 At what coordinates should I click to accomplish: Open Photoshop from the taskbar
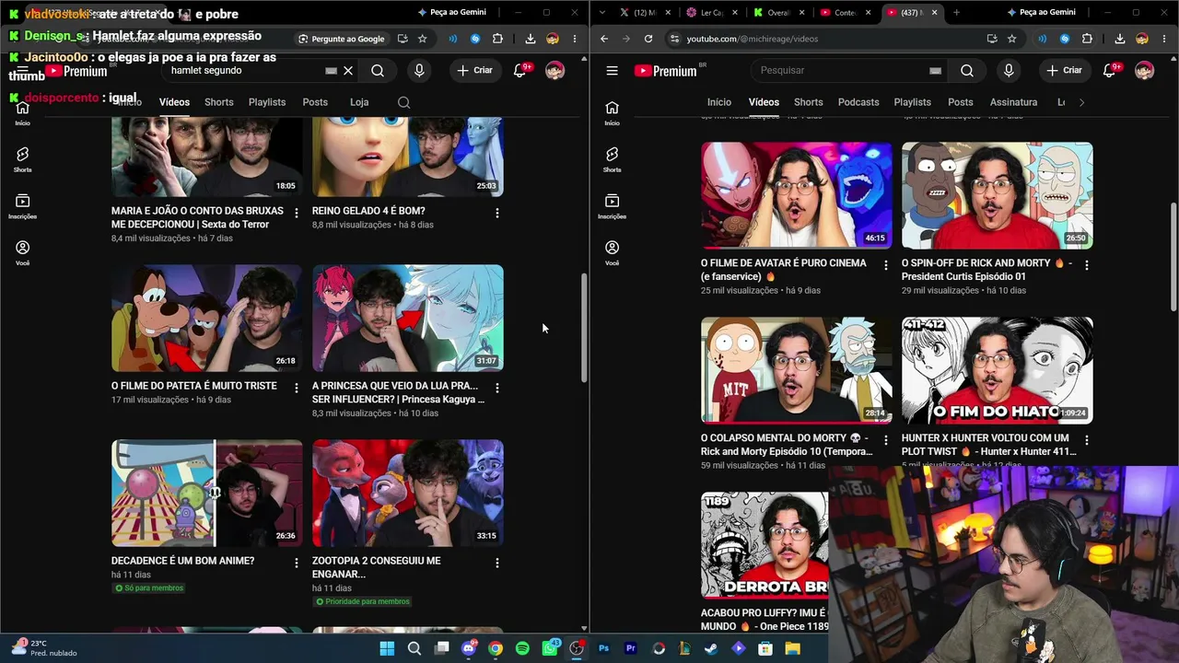point(604,648)
